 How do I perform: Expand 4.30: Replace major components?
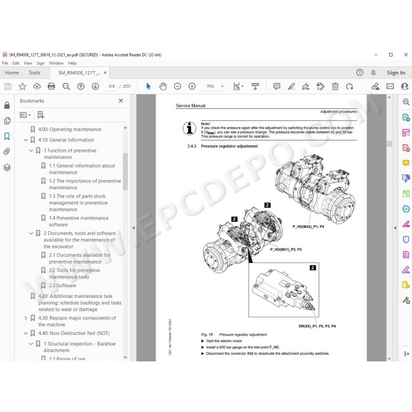tap(26, 318)
